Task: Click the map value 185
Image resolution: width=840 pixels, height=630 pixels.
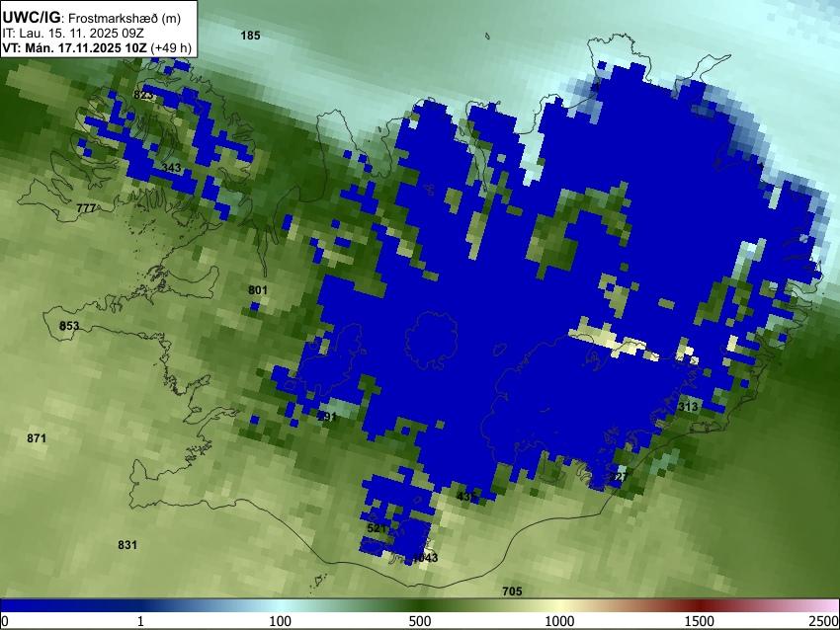Action: (x=250, y=36)
